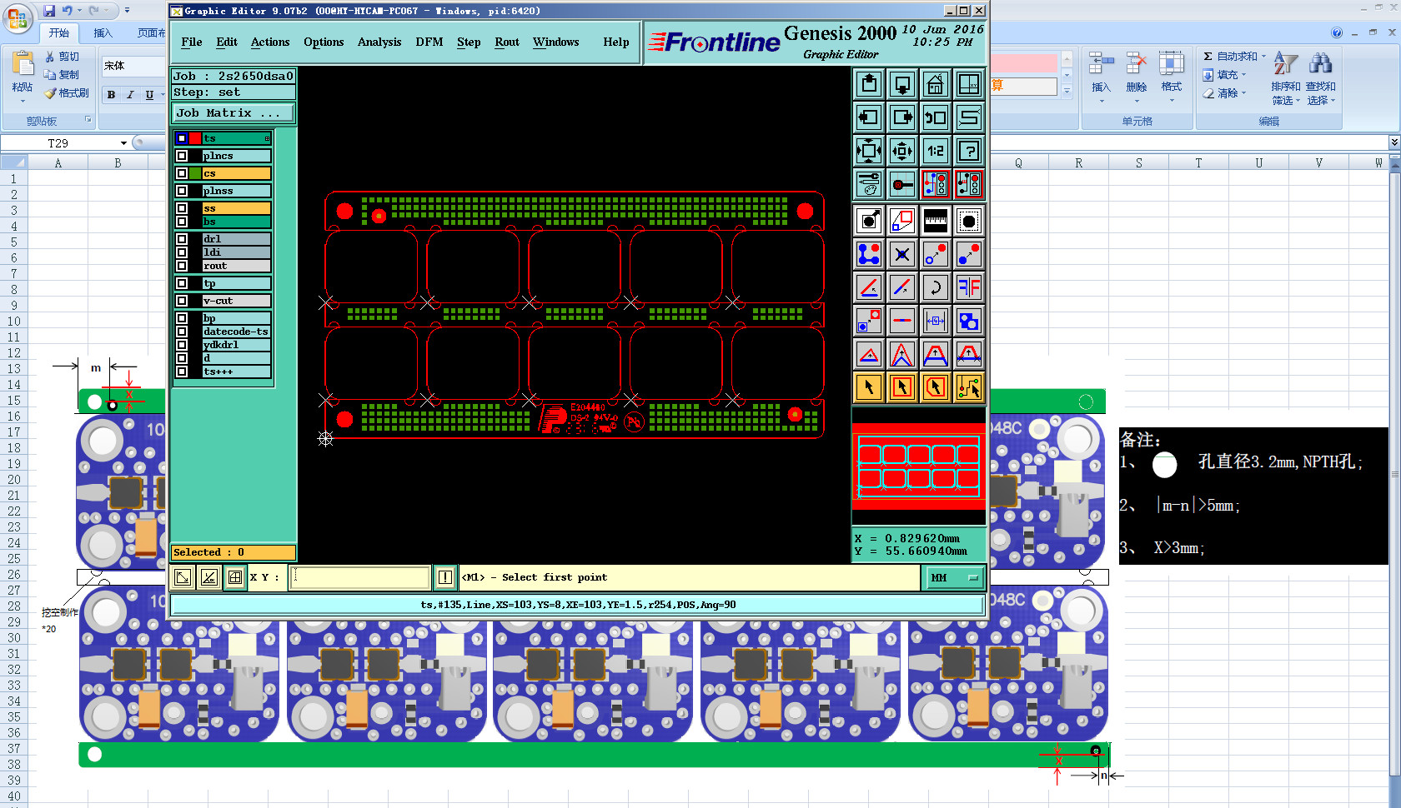
Task: Click the black X delete feature icon
Action: [x=902, y=254]
